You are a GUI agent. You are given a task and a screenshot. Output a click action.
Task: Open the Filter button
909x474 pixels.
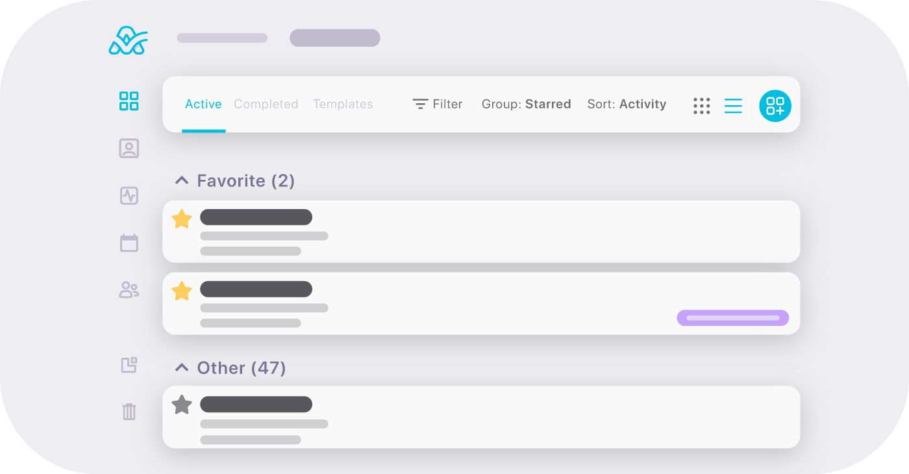click(x=438, y=104)
